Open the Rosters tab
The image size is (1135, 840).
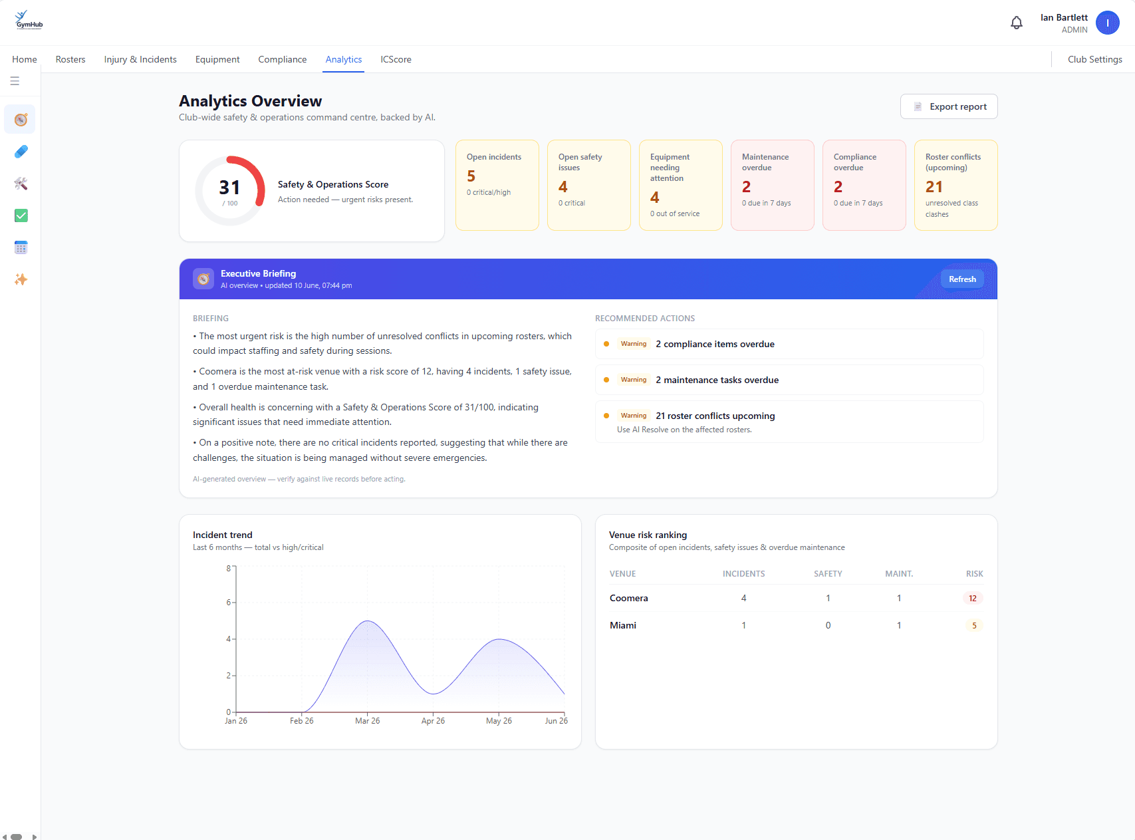[x=70, y=59]
